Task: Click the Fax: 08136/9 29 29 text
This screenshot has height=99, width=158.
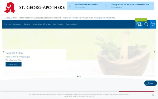Action: point(86,18)
